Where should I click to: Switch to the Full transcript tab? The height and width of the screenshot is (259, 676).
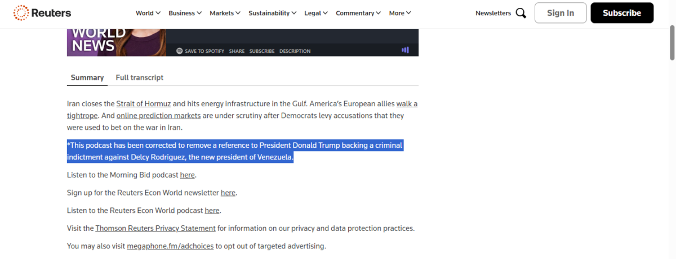tap(140, 78)
